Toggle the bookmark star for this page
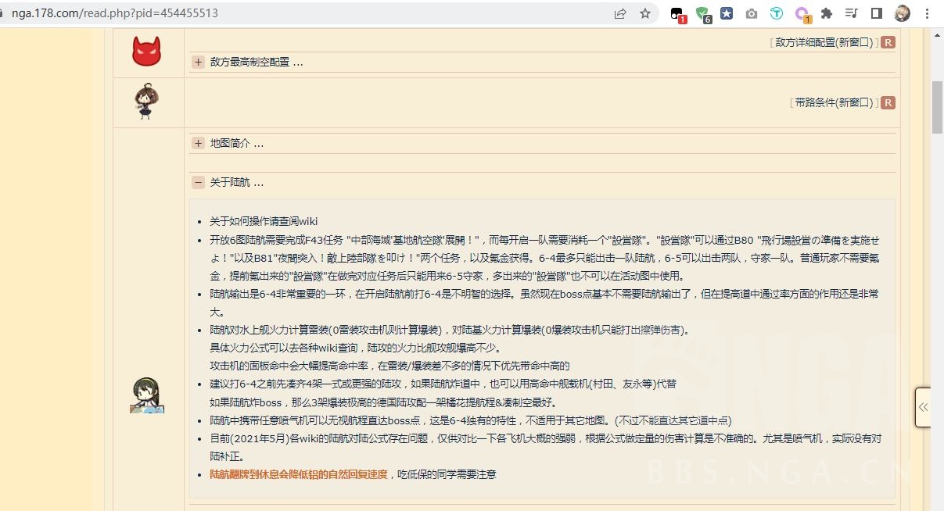Screen dimensions: 944x511 point(644,13)
